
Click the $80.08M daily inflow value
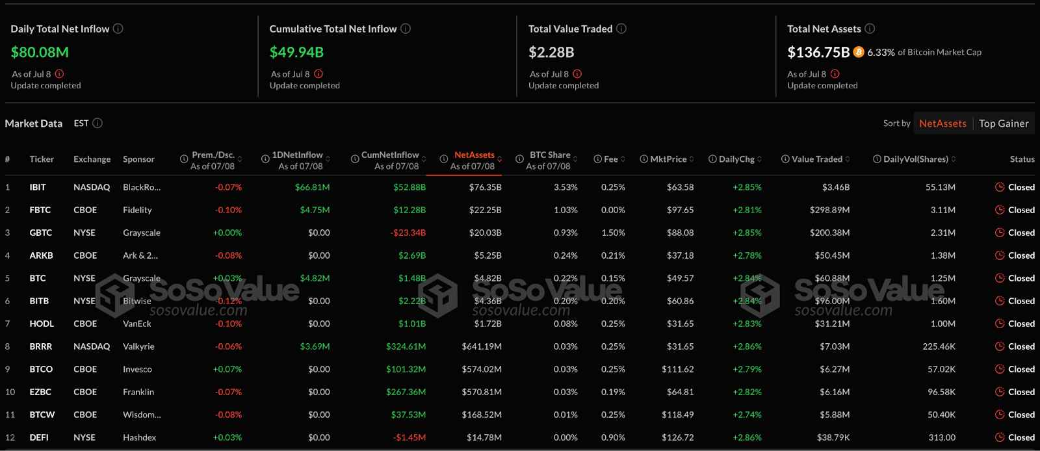pyautogui.click(x=40, y=52)
